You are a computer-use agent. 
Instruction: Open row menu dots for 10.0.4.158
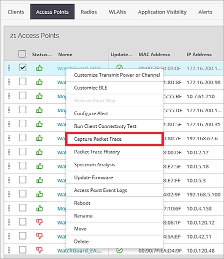point(9,208)
